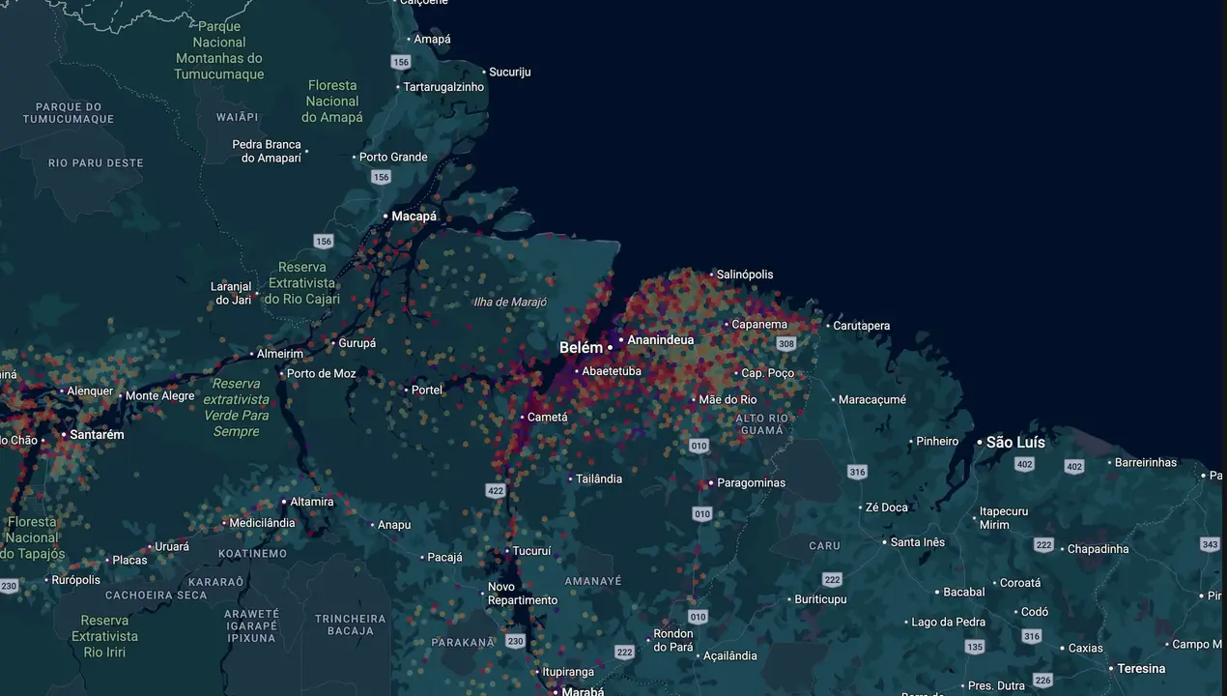Click the Coroatá town label

(1020, 584)
